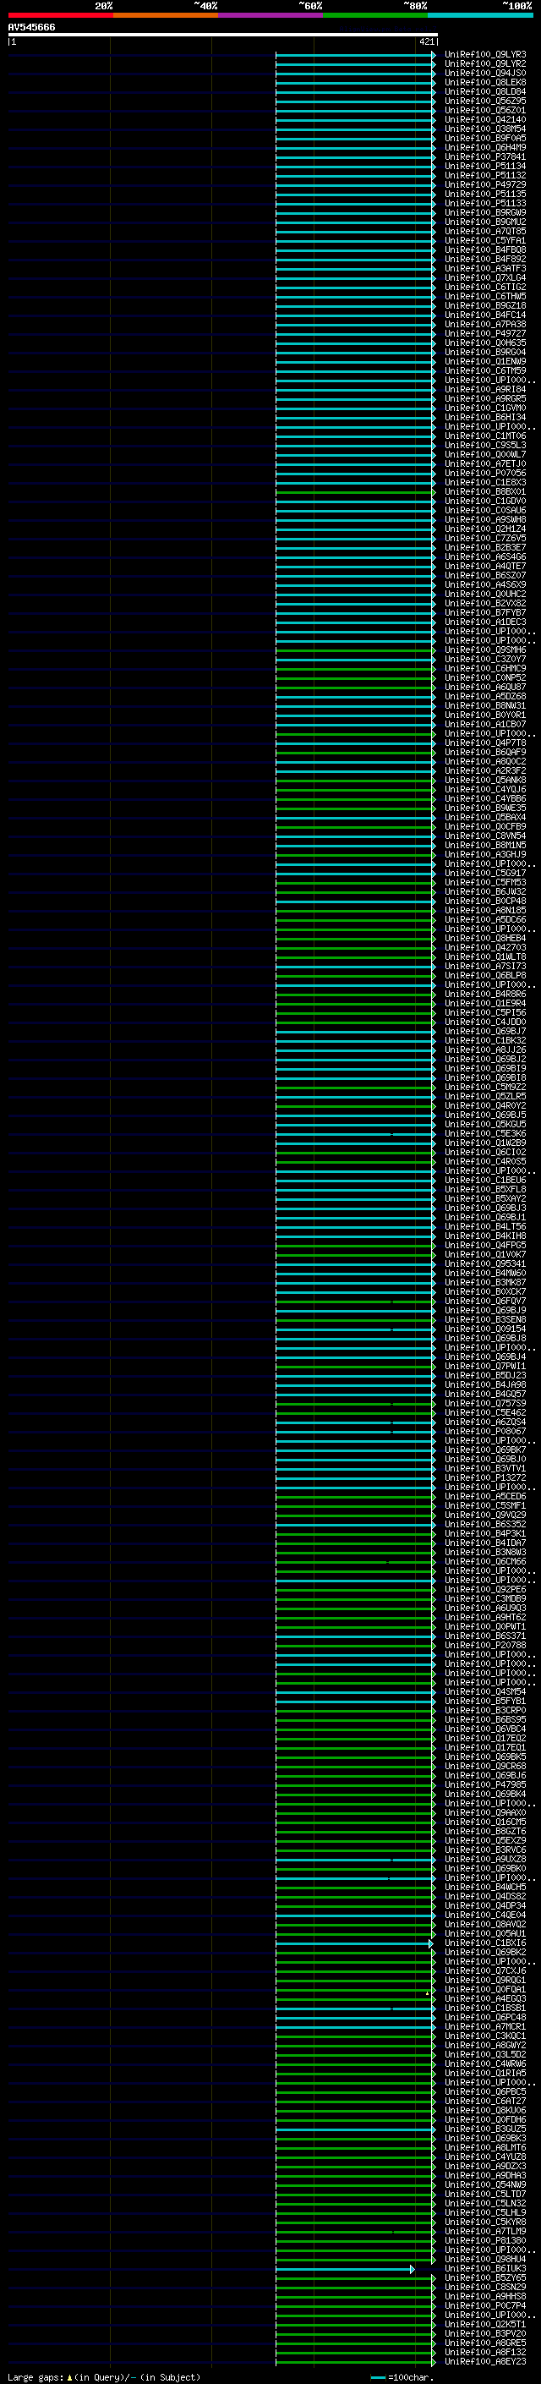This screenshot has height=2384, width=541.
Task: Select UniRef100_B3GUZ5 hit label
Action: coord(485,2129)
